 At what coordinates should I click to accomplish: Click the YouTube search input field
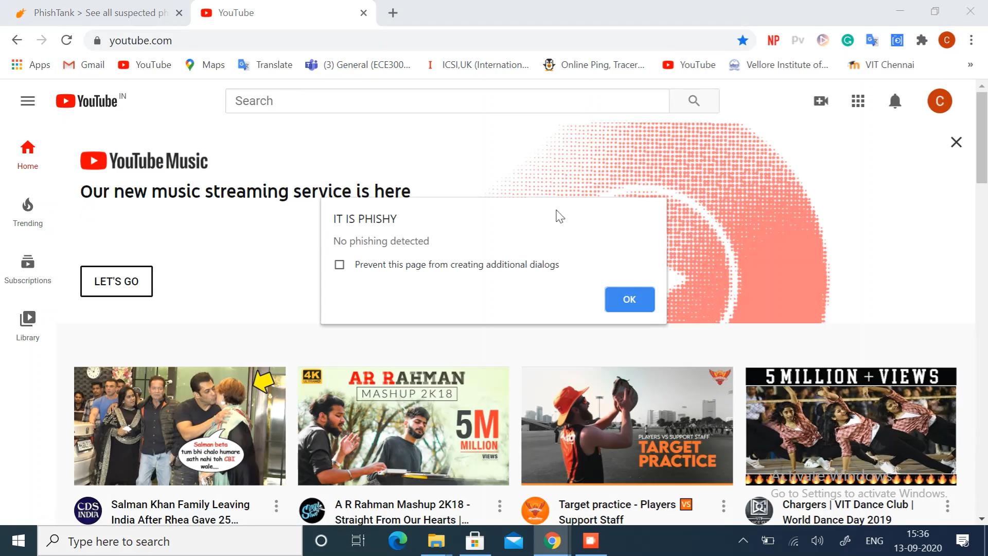tap(447, 101)
